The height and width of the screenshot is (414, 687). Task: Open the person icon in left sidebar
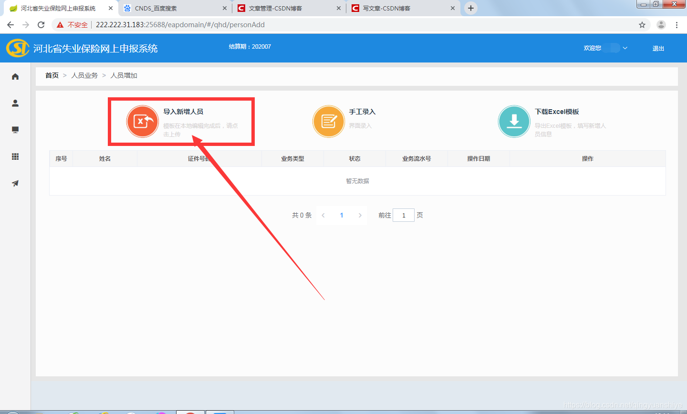(15, 103)
